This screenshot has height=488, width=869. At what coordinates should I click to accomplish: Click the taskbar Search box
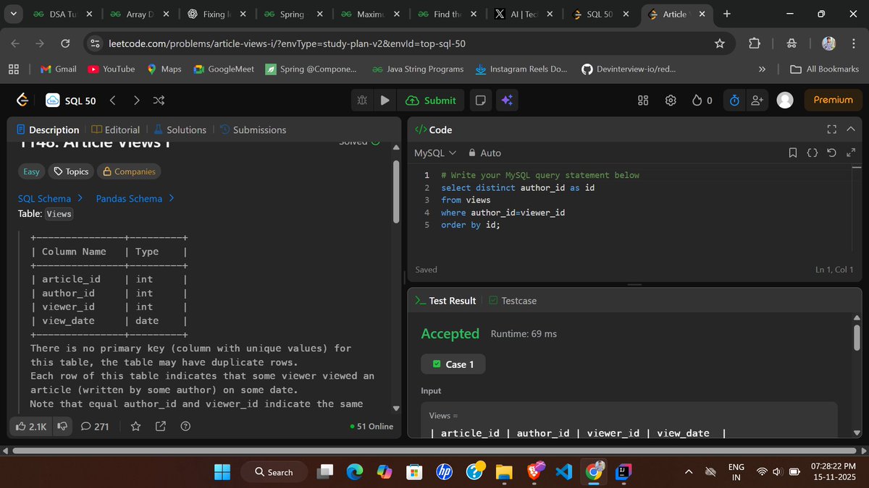pyautogui.click(x=274, y=472)
